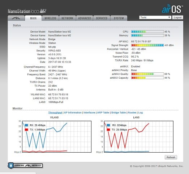The height and width of the screenshot is (174, 189).
Task: Click the Genuine Product badge
Action: pyautogui.click(x=25, y=165)
